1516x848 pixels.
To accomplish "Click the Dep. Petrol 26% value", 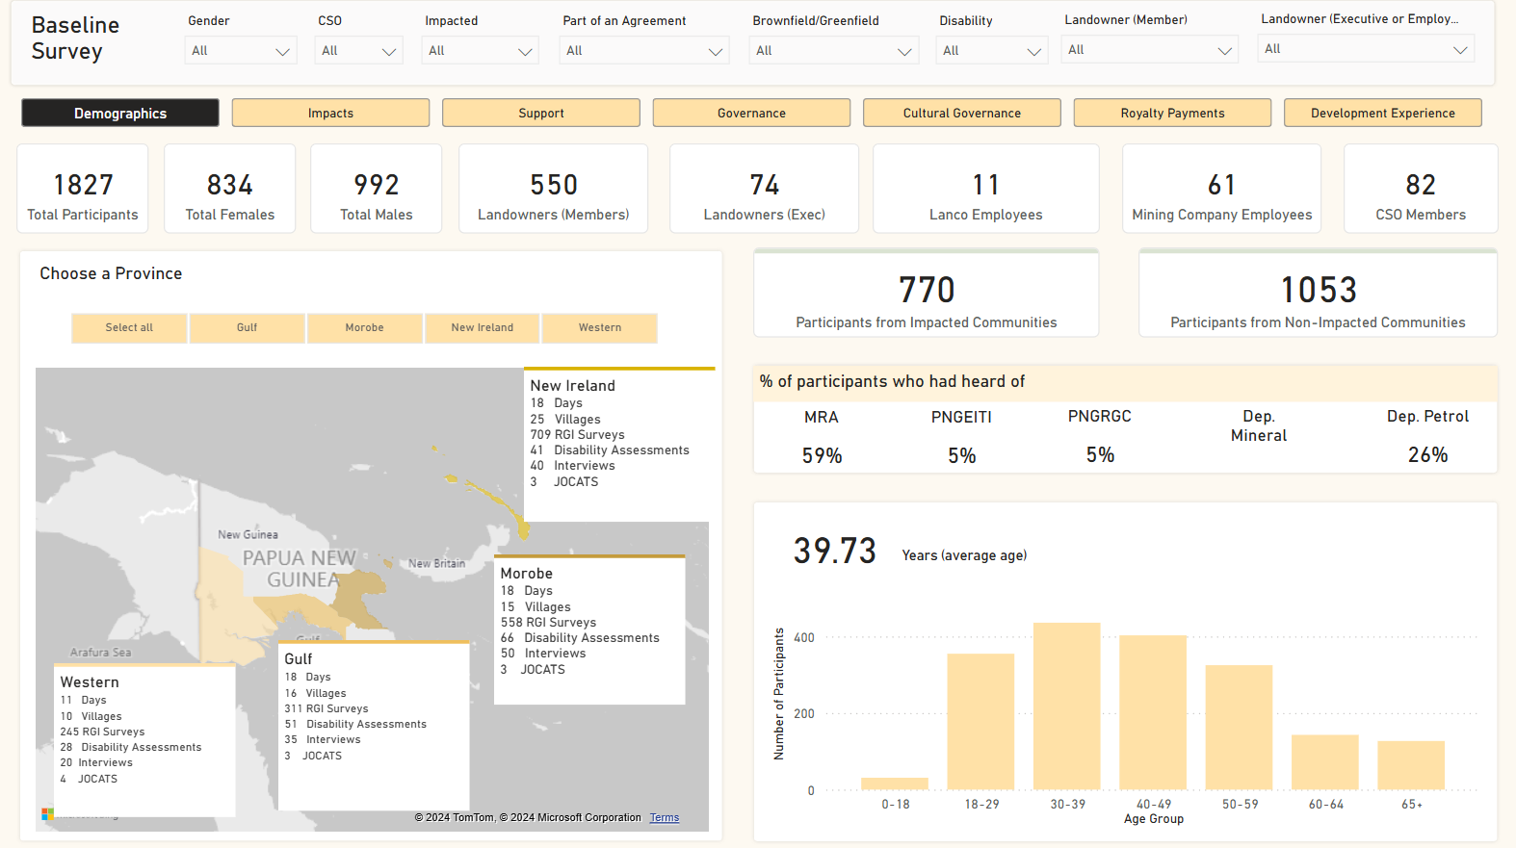I will tap(1428, 454).
